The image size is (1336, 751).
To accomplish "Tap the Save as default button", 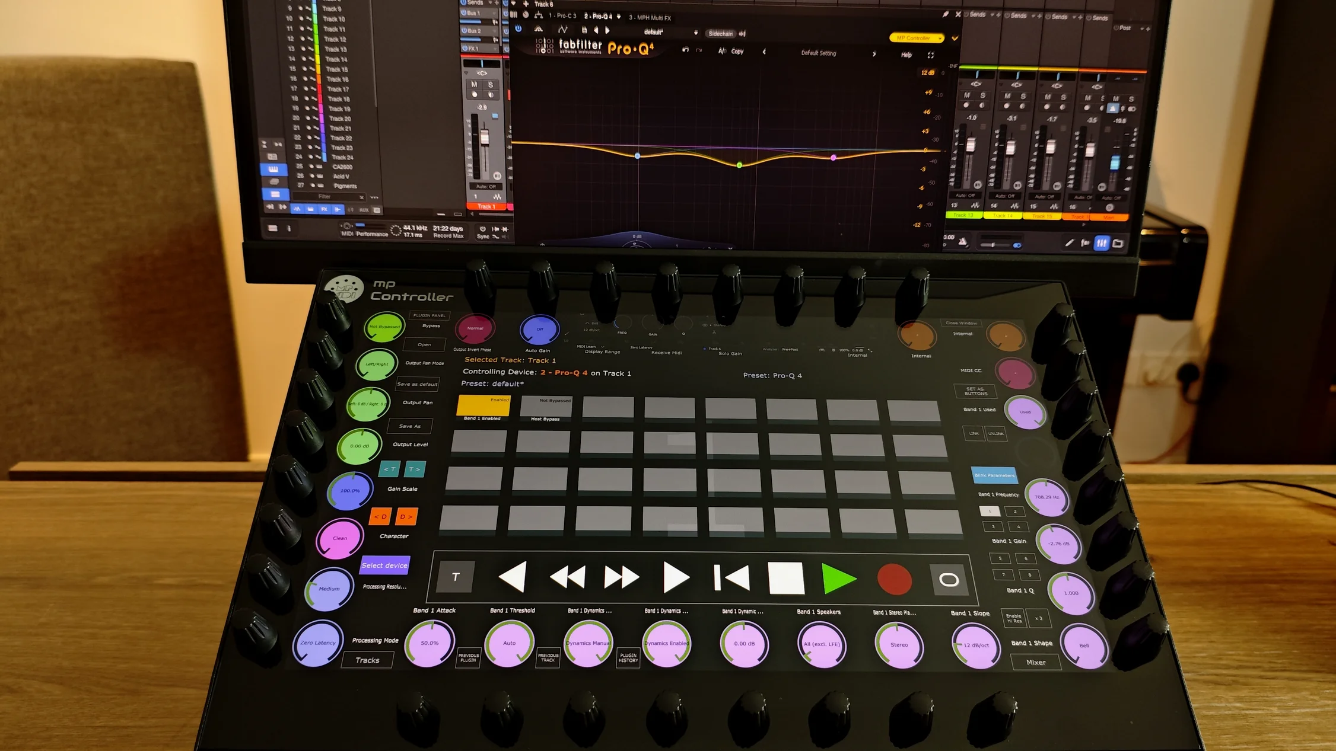I will tap(417, 384).
